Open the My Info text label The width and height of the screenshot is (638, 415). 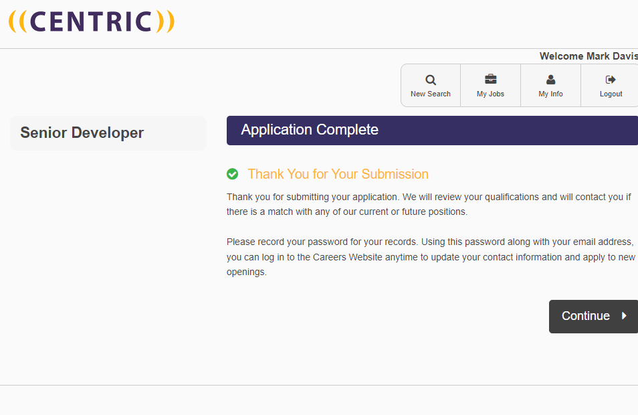coord(550,94)
